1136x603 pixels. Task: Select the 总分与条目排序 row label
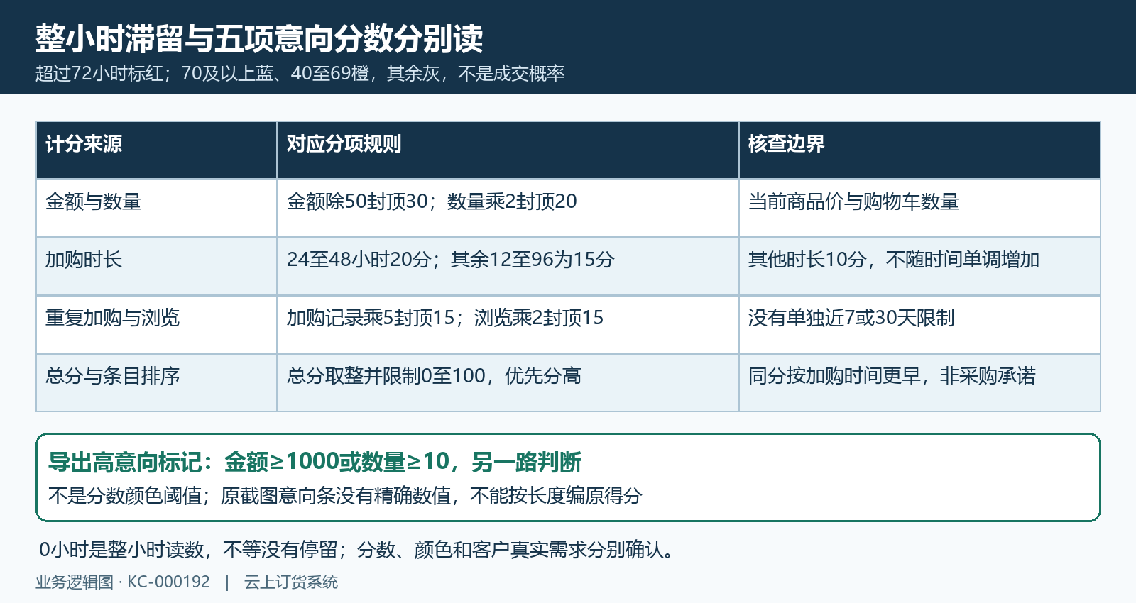(x=156, y=382)
